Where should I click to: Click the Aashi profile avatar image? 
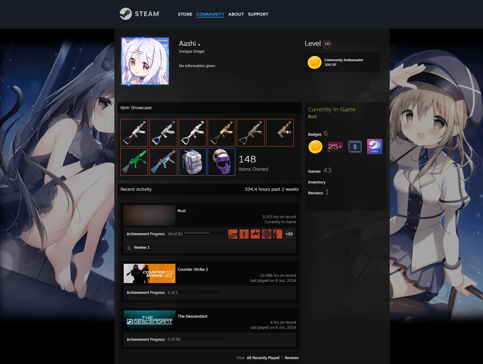[145, 61]
